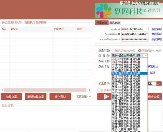Collapse the 配音员 dropdown via its arrow
The height and width of the screenshot is (132, 163).
coord(146,56)
